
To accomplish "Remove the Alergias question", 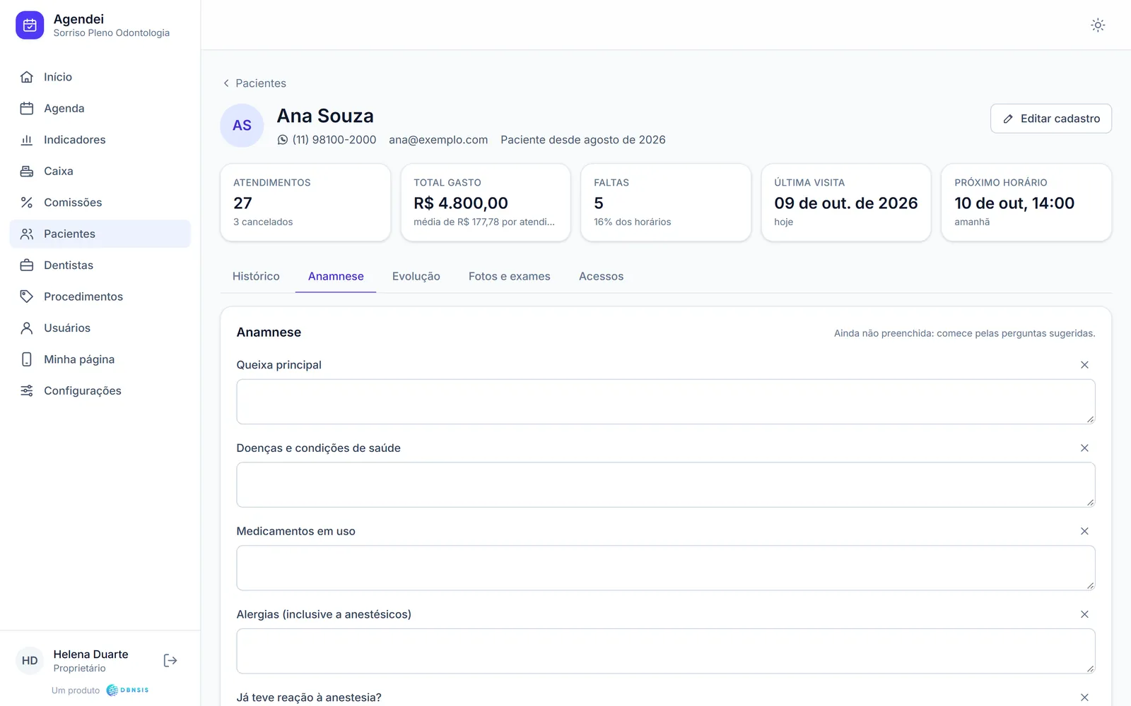I will pyautogui.click(x=1084, y=614).
